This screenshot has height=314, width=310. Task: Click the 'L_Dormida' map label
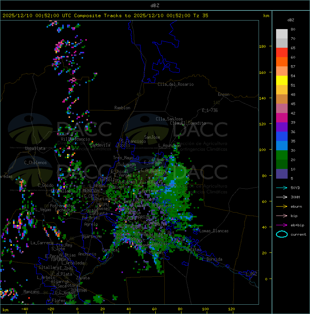pyautogui.click(x=212, y=259)
